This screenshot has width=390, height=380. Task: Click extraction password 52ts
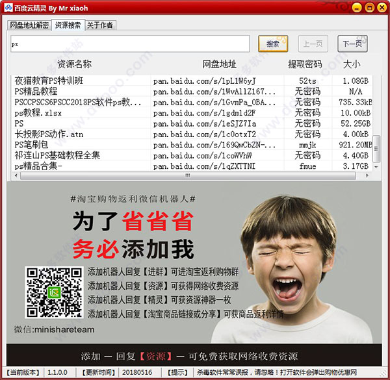coord(307,81)
